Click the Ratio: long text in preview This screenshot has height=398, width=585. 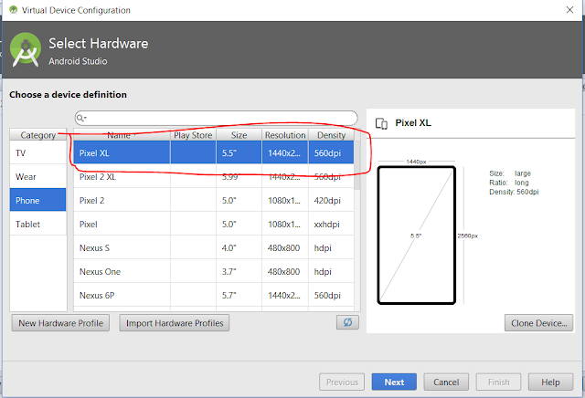click(509, 183)
